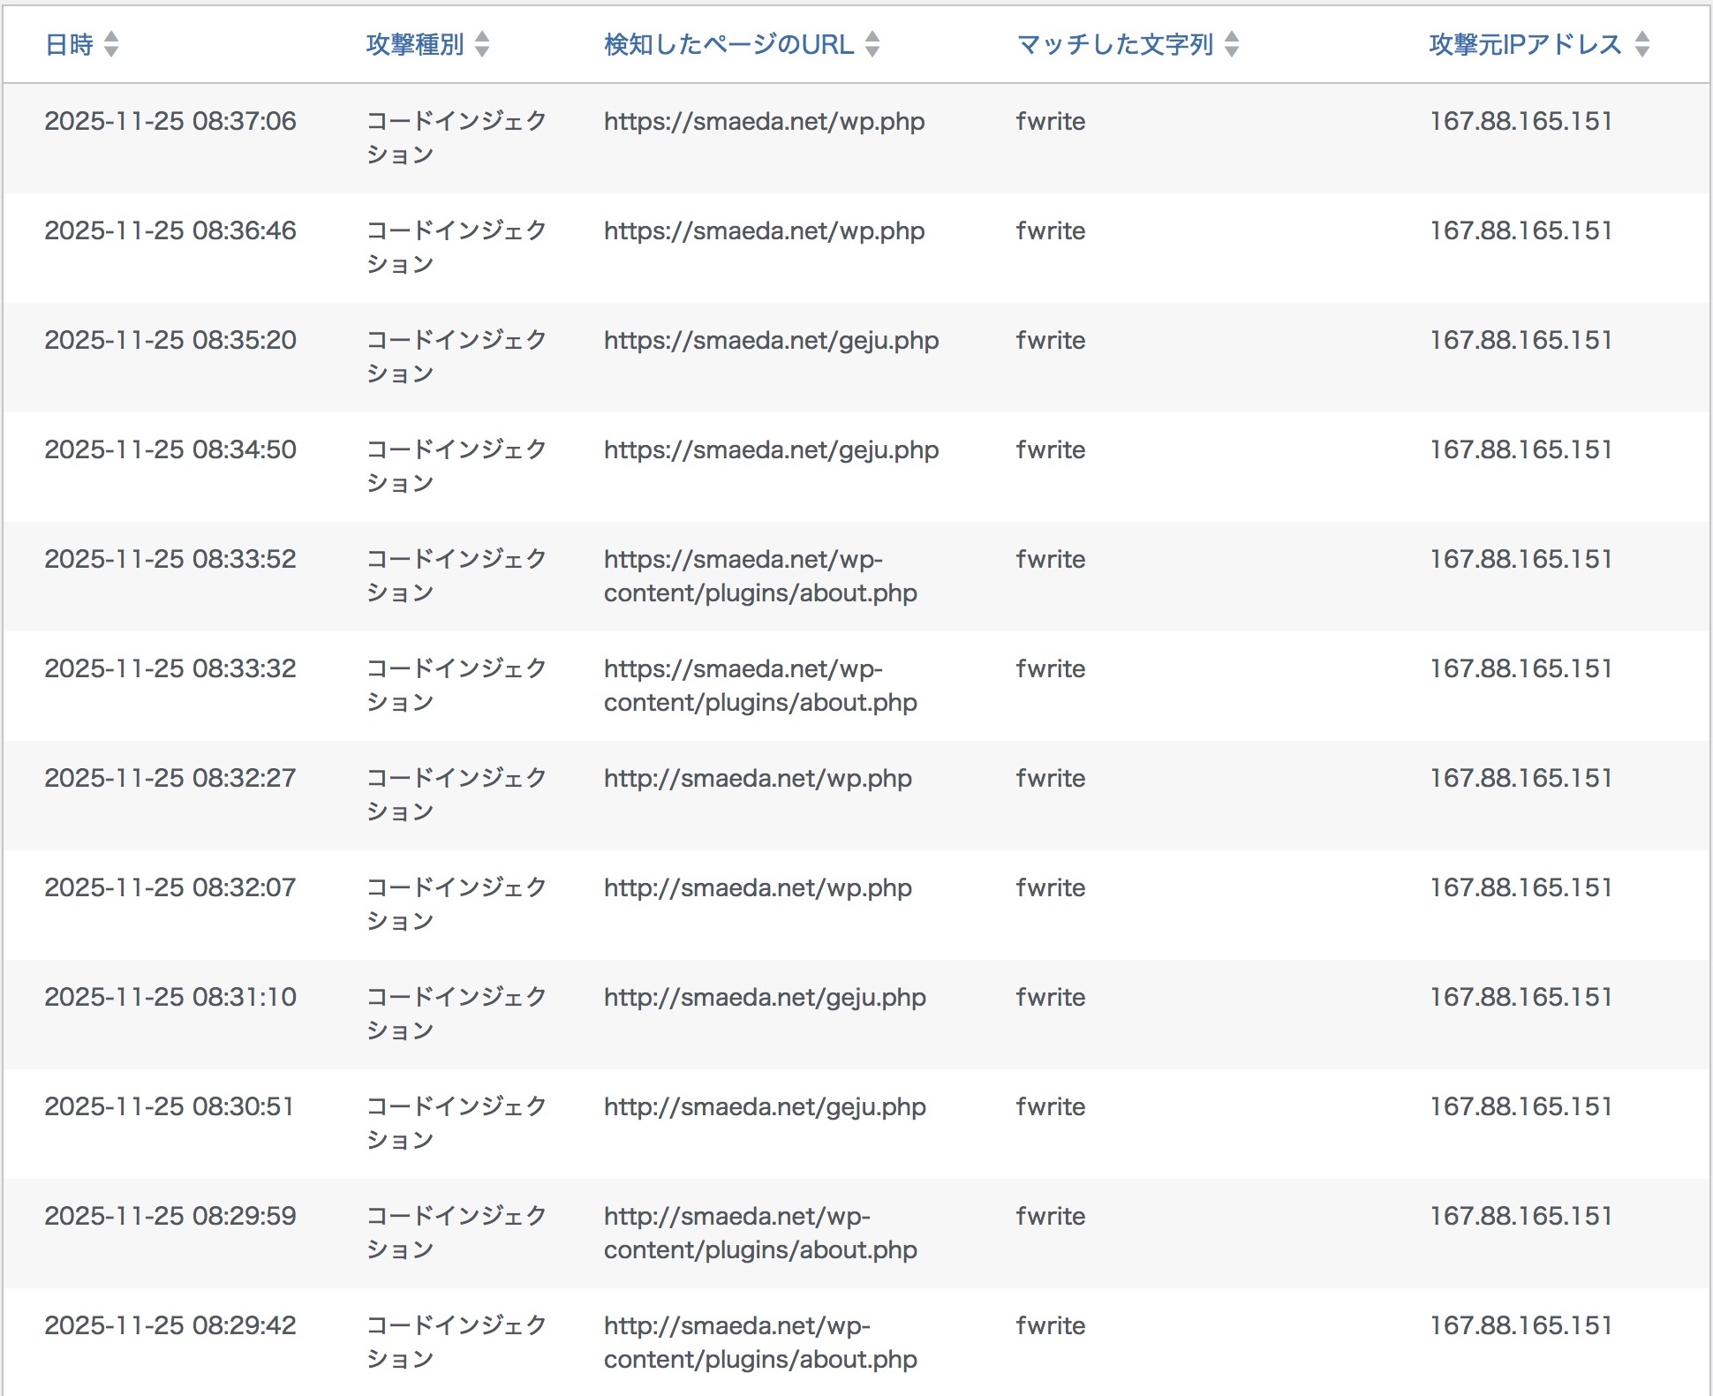Select the 08:30:51 timestamp cell
Viewport: 1713px width, 1396px height.
point(170,1106)
